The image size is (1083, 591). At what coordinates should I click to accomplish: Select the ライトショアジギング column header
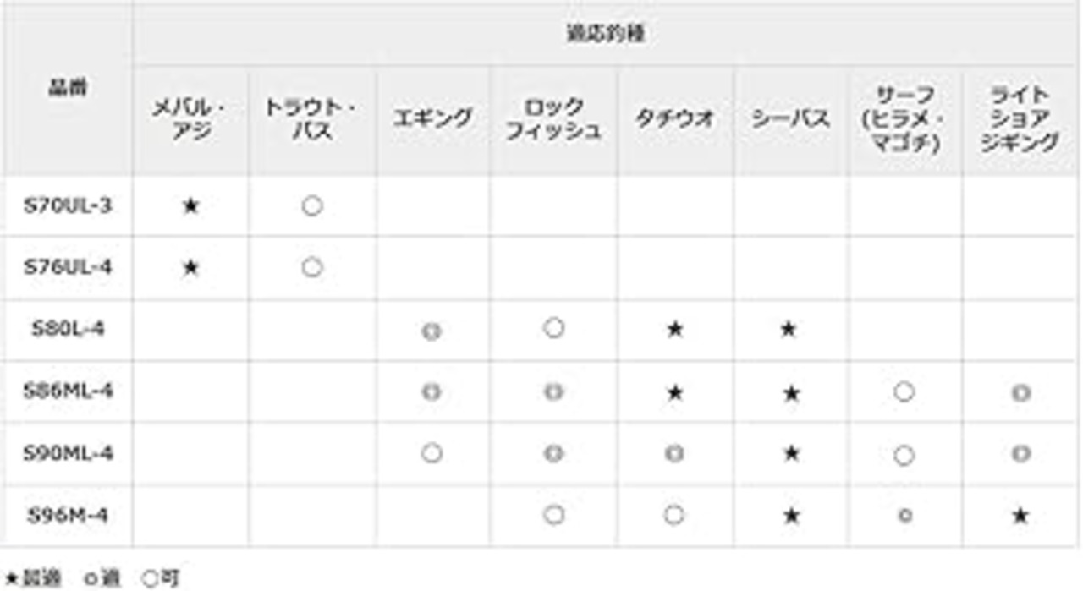tap(1020, 119)
